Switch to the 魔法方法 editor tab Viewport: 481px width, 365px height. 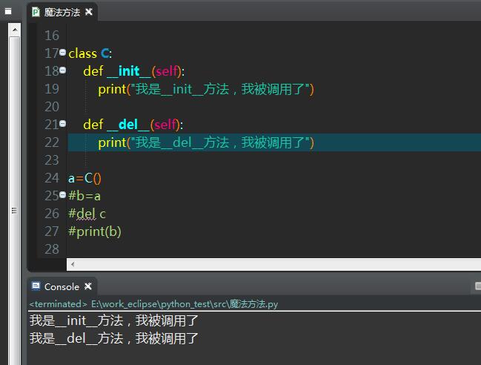[x=62, y=12]
